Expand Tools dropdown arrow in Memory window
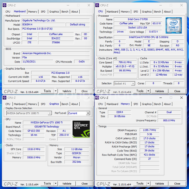This screenshot has width=189, height=189. pyautogui.click(x=148, y=183)
